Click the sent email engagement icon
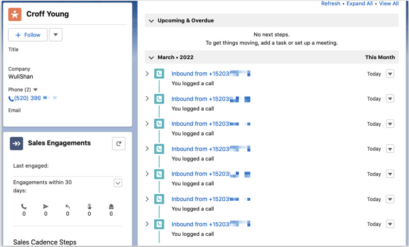The height and width of the screenshot is (247, 409). [x=46, y=206]
